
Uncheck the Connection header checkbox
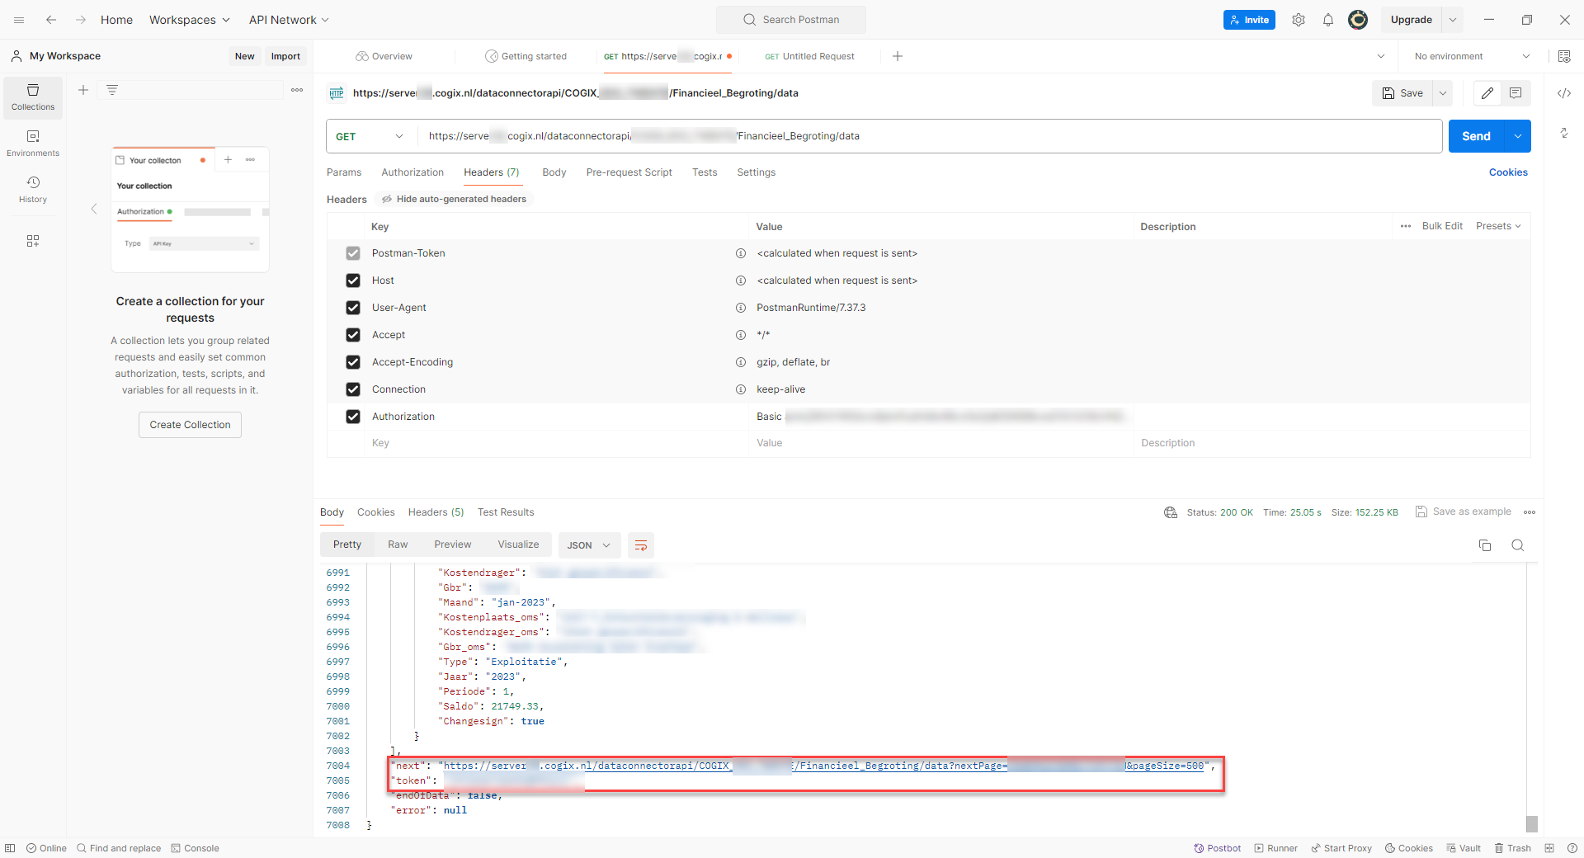tap(353, 389)
